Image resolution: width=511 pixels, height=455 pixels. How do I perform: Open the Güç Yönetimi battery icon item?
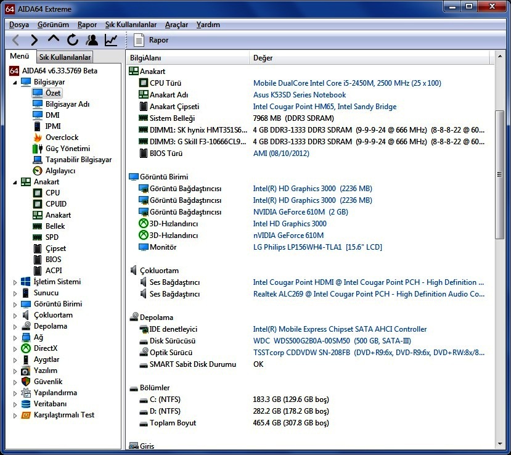(38, 149)
